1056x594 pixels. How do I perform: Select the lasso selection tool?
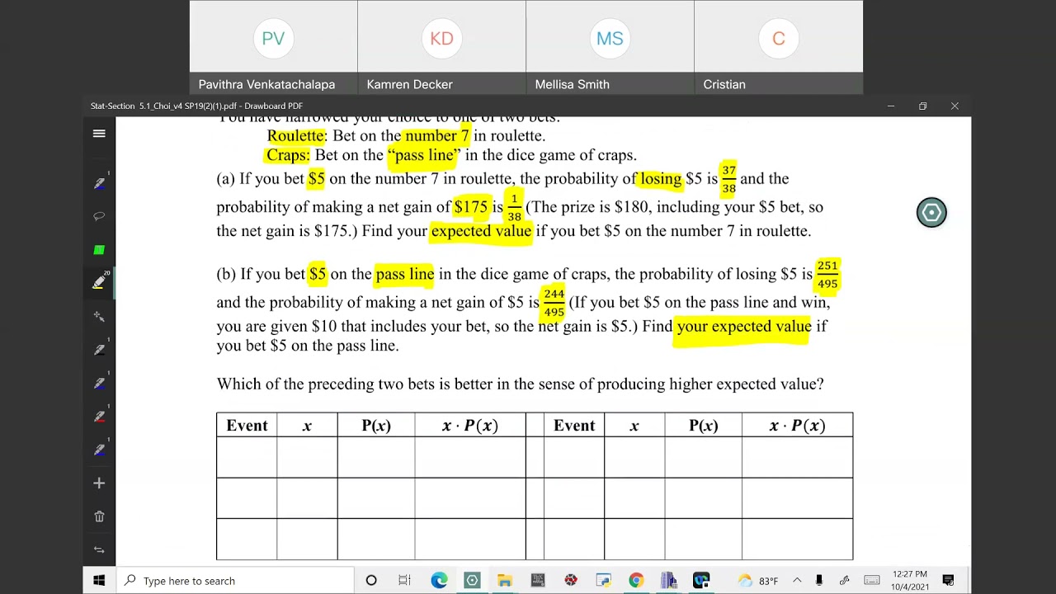coord(99,216)
